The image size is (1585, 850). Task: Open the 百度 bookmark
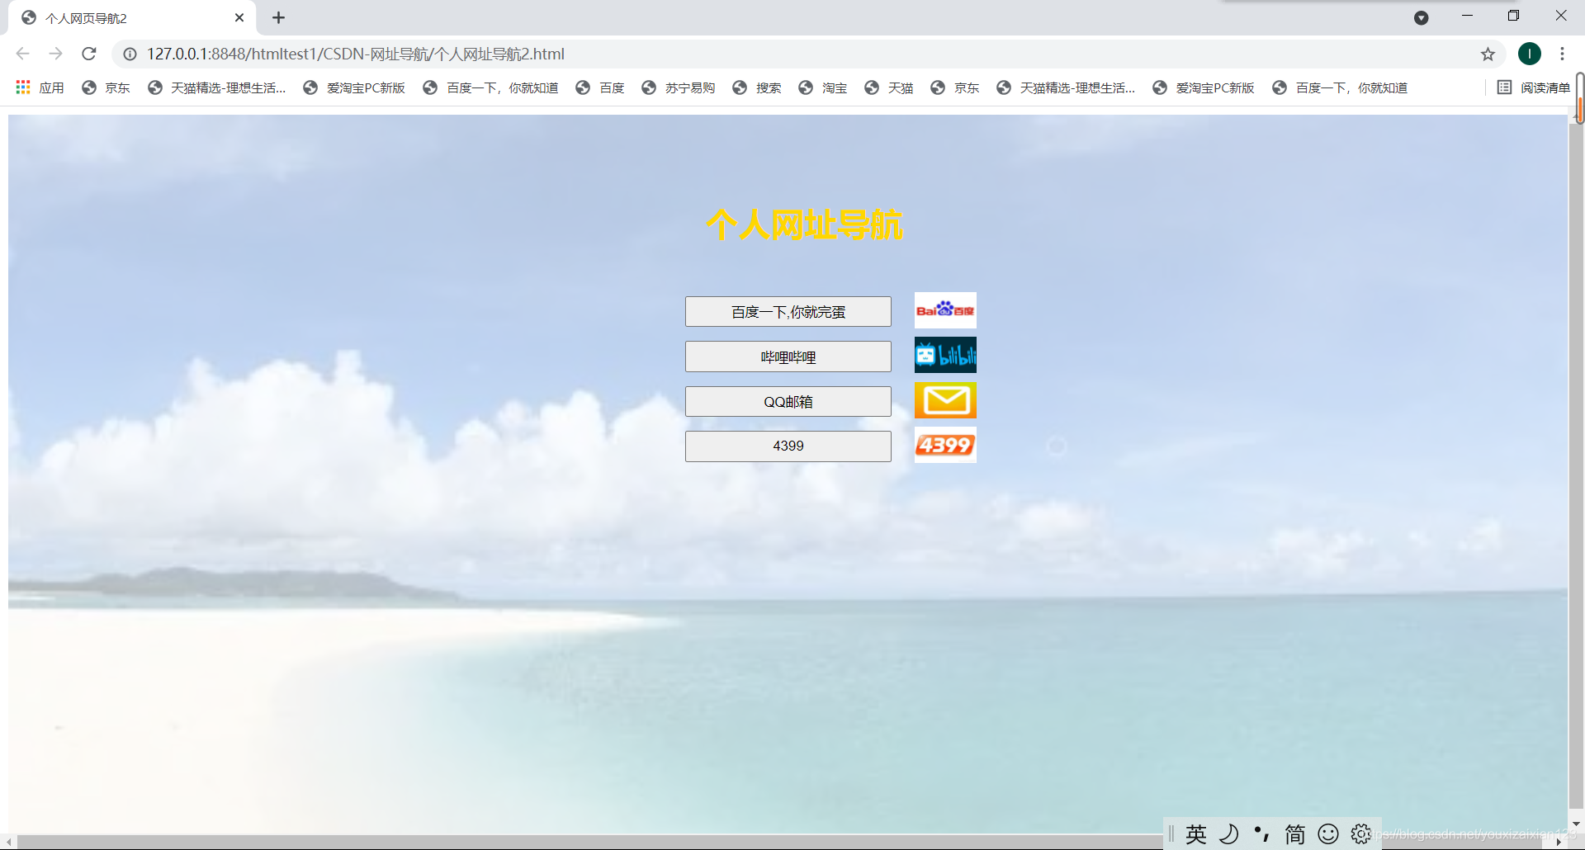point(600,87)
